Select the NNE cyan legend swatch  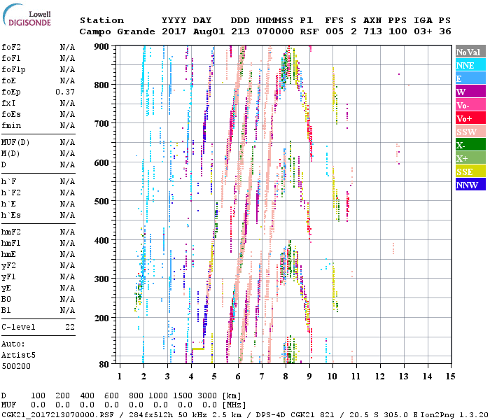tap(470, 65)
